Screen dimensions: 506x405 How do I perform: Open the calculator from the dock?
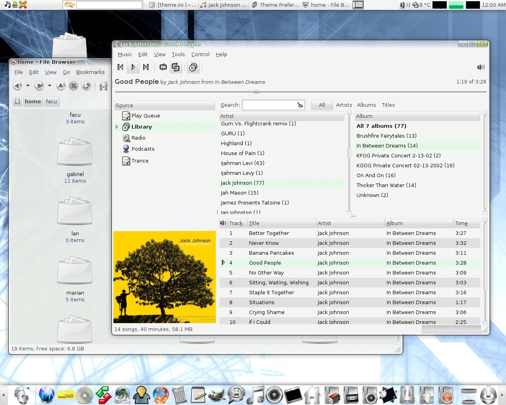(x=179, y=395)
